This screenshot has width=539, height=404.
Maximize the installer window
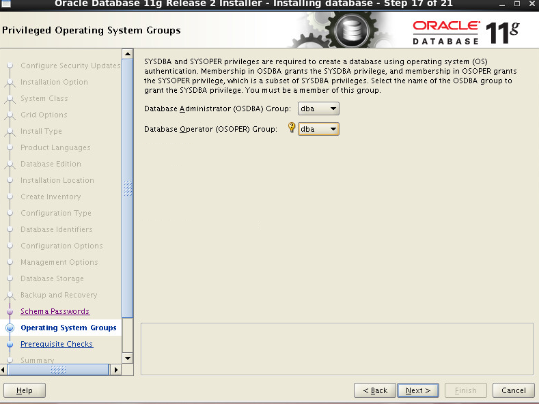(517, 4)
